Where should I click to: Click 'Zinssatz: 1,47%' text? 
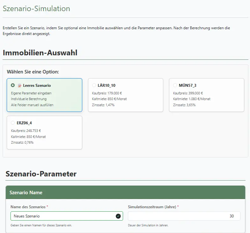tap(103, 105)
